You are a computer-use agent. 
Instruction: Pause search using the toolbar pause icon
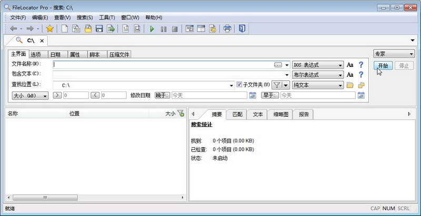click(x=164, y=29)
